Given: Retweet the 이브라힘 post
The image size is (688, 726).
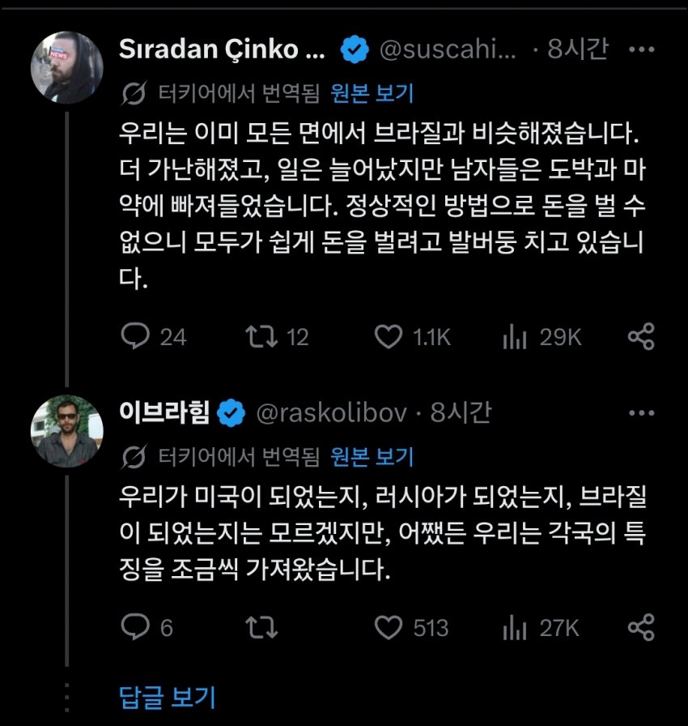Looking at the screenshot, I should 259,627.
